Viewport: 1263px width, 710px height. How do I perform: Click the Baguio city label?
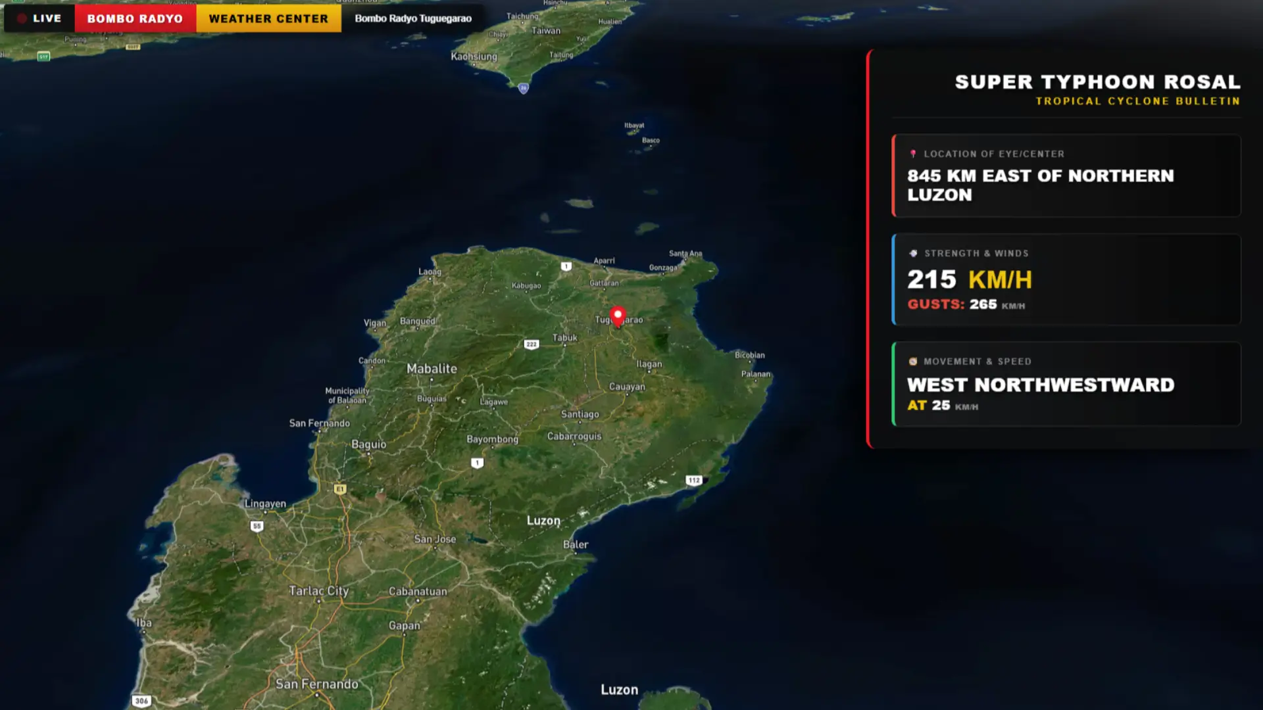click(x=369, y=444)
